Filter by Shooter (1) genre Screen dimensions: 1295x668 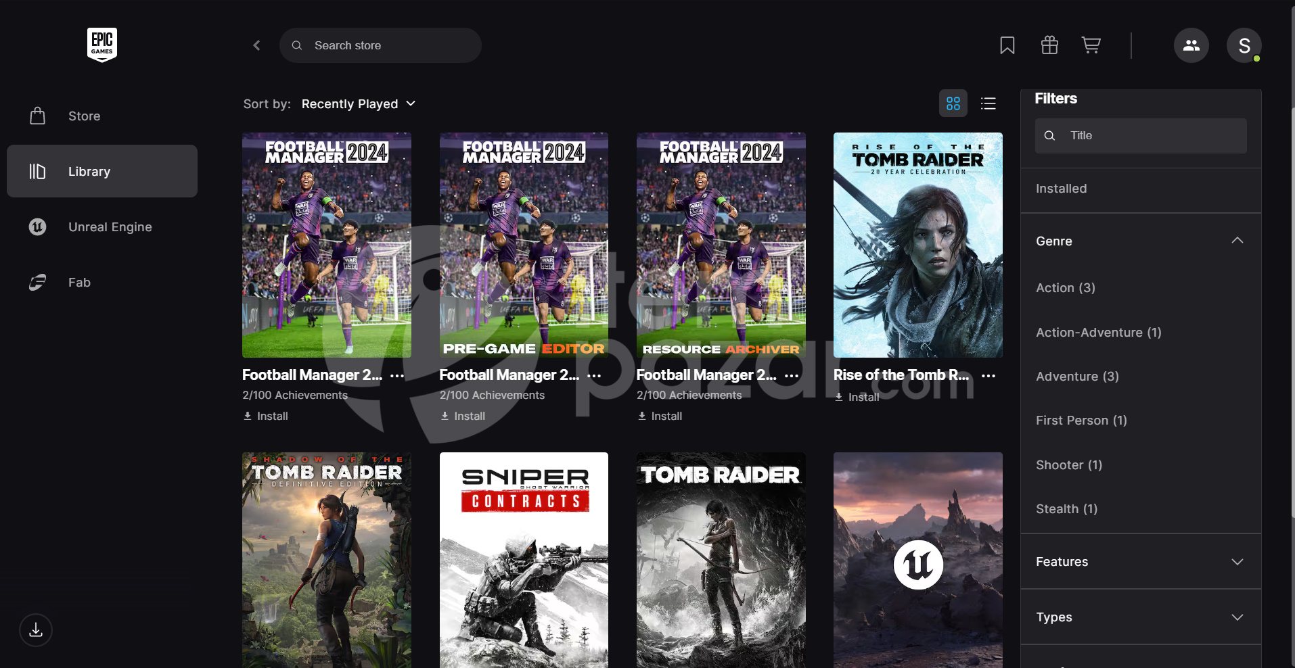point(1069,465)
